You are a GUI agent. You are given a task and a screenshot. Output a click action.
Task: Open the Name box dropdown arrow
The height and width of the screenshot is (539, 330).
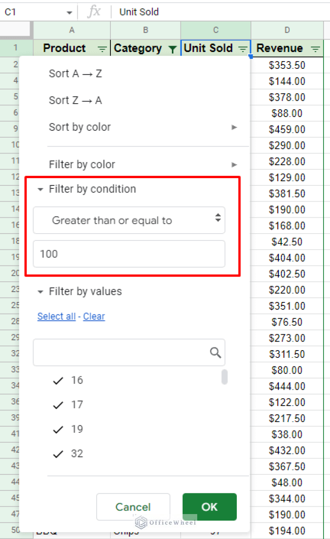[70, 12]
